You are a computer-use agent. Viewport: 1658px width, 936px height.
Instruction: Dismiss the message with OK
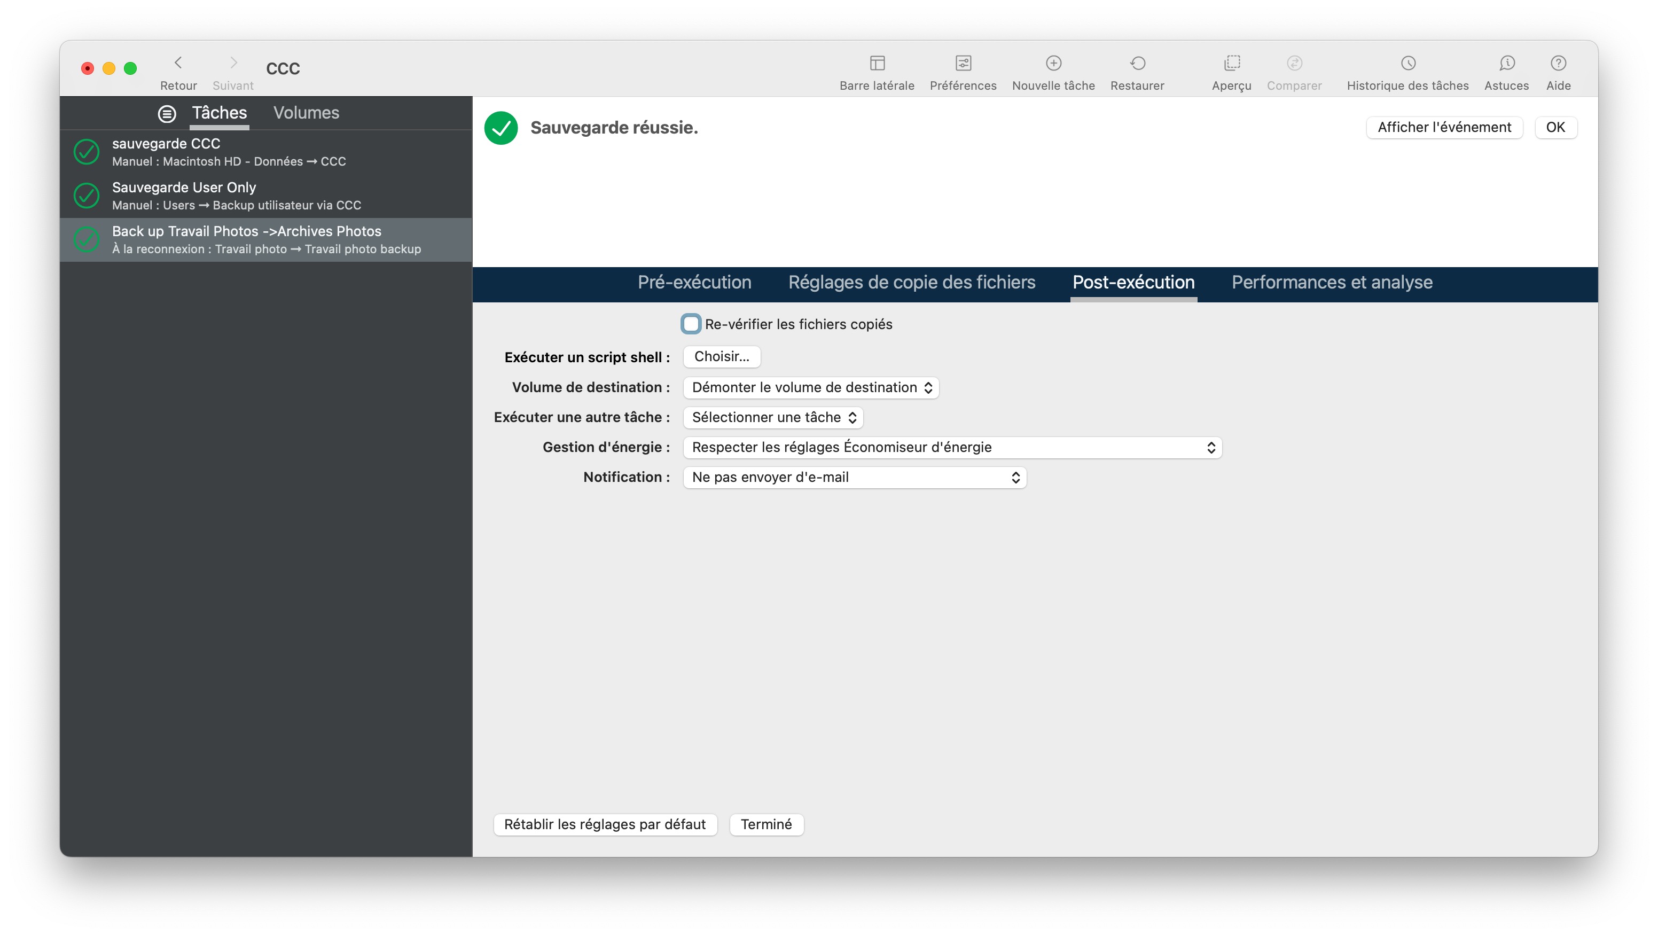[x=1555, y=128]
